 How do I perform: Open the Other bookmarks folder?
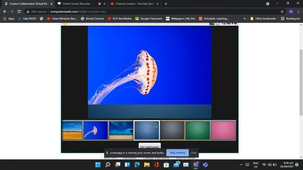(263, 18)
